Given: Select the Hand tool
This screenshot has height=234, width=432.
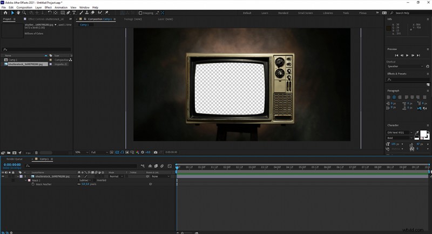Looking at the screenshot, I should [18, 12].
